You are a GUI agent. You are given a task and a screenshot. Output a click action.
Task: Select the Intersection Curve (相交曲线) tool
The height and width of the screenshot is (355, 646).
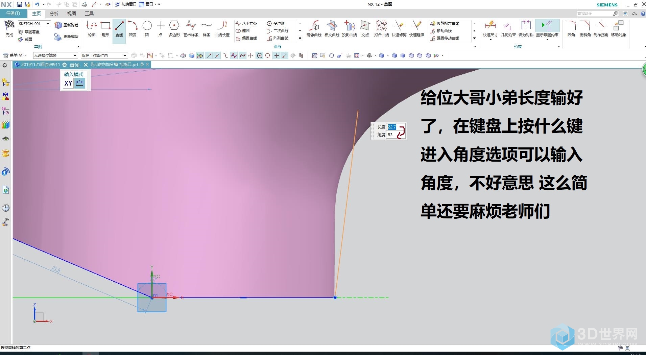coord(332,28)
